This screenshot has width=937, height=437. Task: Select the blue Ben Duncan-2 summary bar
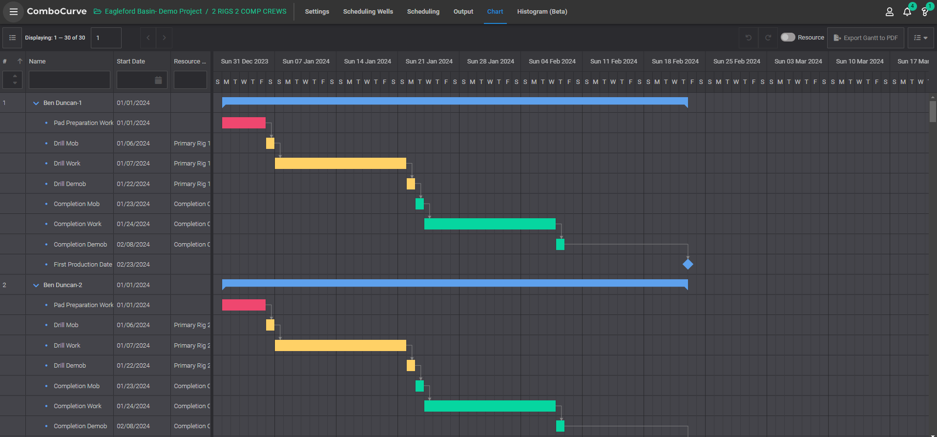pyautogui.click(x=455, y=284)
